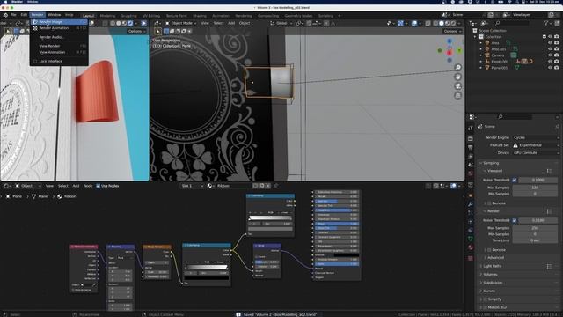Open Device dropdown showing GPU Compute
This screenshot has height=317, width=563.
tap(536, 152)
